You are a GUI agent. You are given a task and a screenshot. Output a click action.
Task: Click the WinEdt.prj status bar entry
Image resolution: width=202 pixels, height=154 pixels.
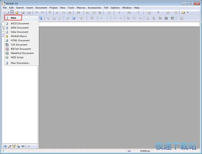[x=145, y=151]
